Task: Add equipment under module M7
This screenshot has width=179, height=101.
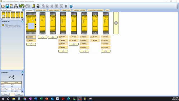Action: [x=106, y=51]
